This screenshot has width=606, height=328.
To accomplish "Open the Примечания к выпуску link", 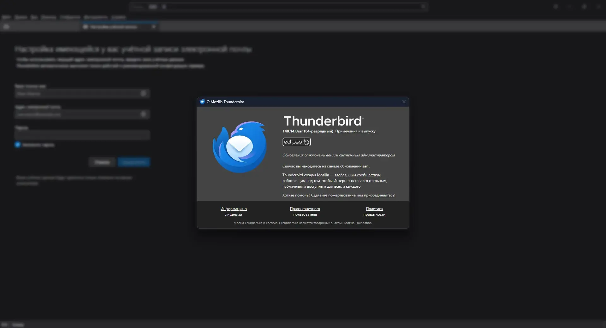I will click(355, 131).
